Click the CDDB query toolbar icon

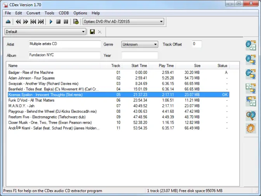pyautogui.click(x=76, y=22)
